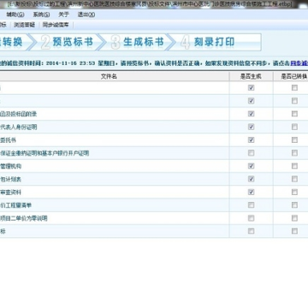Open the 辅助(G) menu
Image resolution: width=308 pixels, height=308 pixels.
(x=15, y=15)
